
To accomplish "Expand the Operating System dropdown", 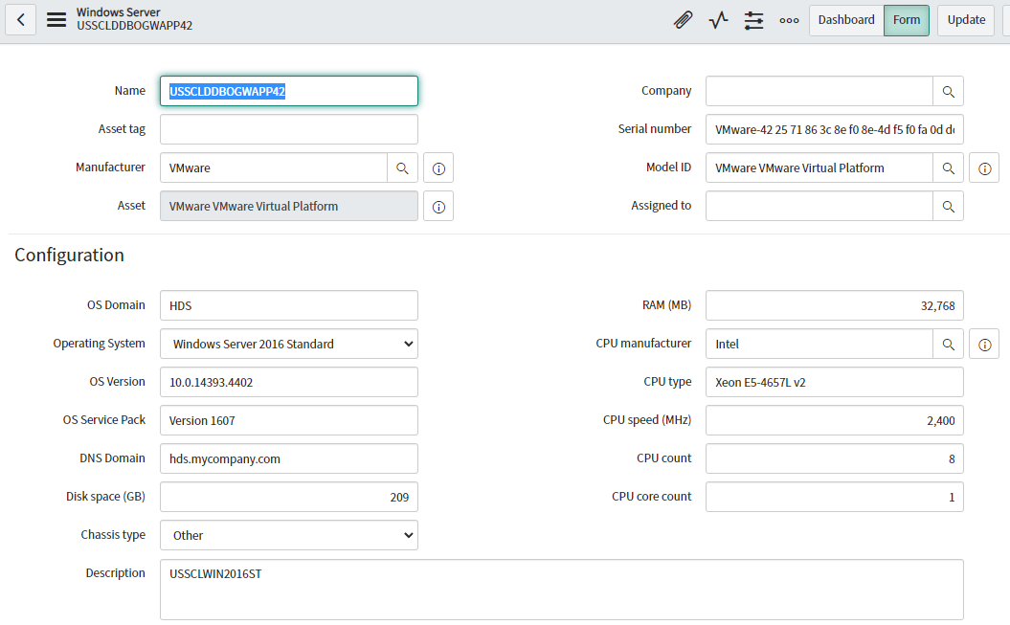I will pos(289,344).
